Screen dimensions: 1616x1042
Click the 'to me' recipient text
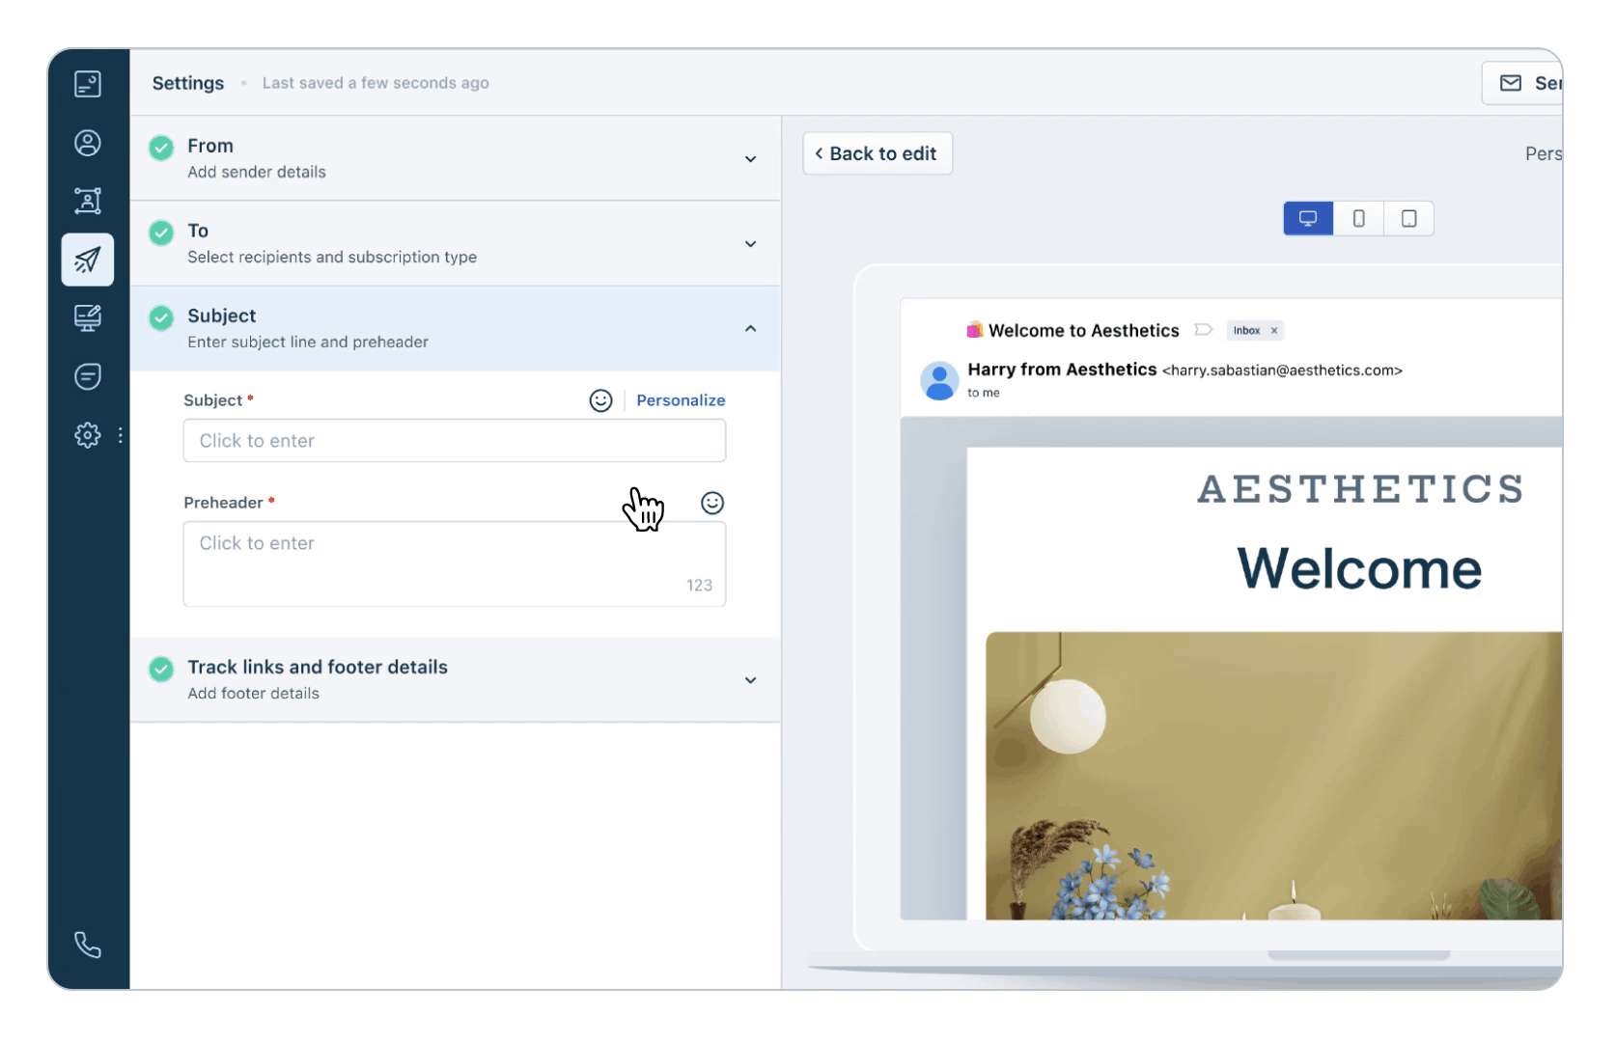pyautogui.click(x=984, y=393)
